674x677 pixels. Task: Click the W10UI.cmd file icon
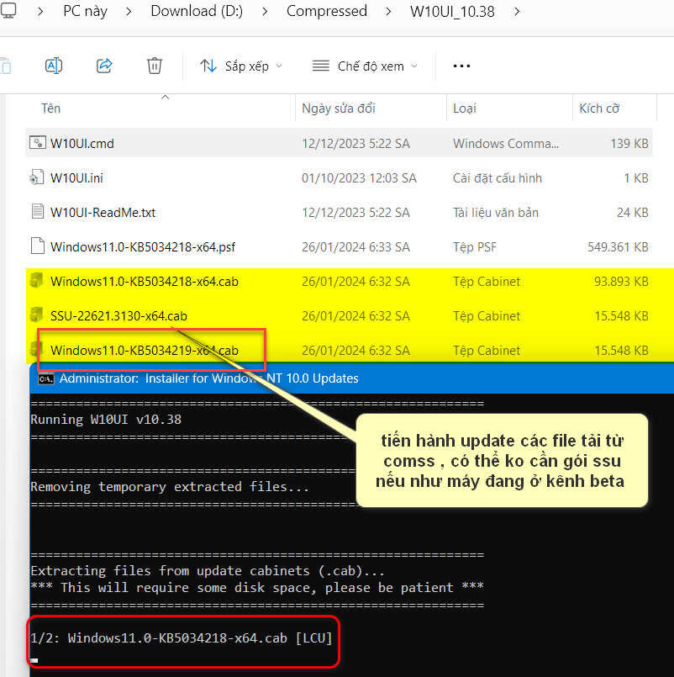pyautogui.click(x=38, y=142)
